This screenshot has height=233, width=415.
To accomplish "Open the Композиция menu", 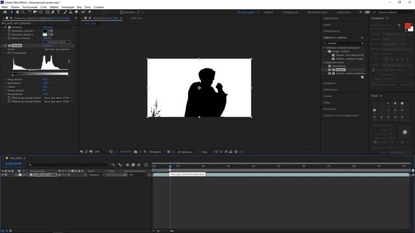I will pyautogui.click(x=30, y=7).
